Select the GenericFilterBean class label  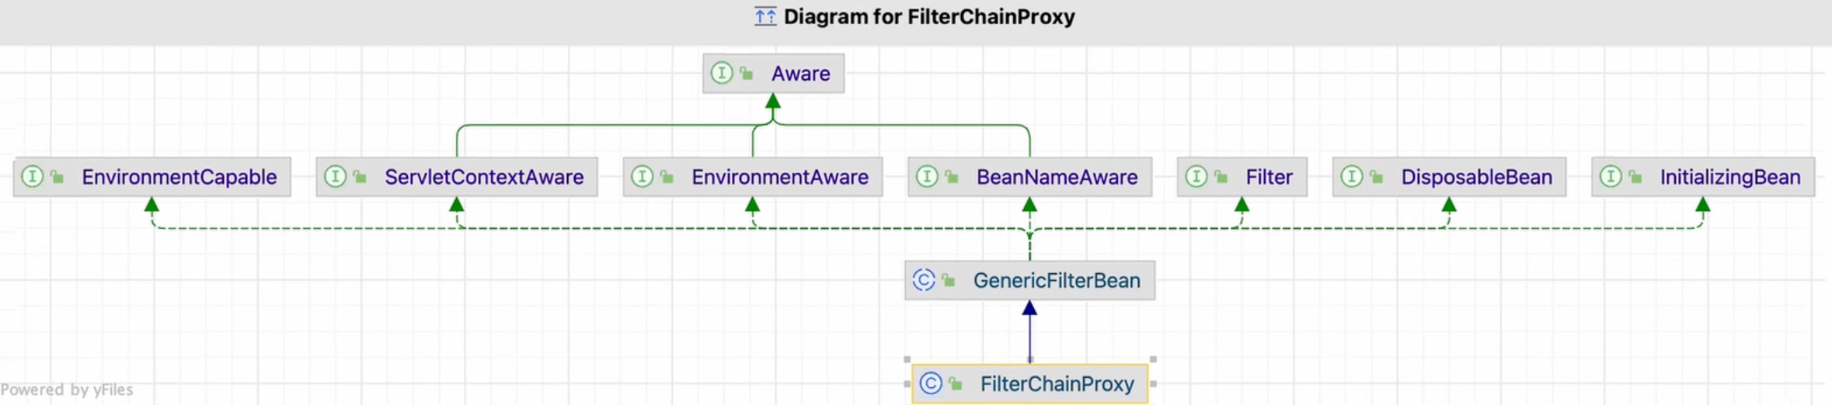click(1056, 281)
